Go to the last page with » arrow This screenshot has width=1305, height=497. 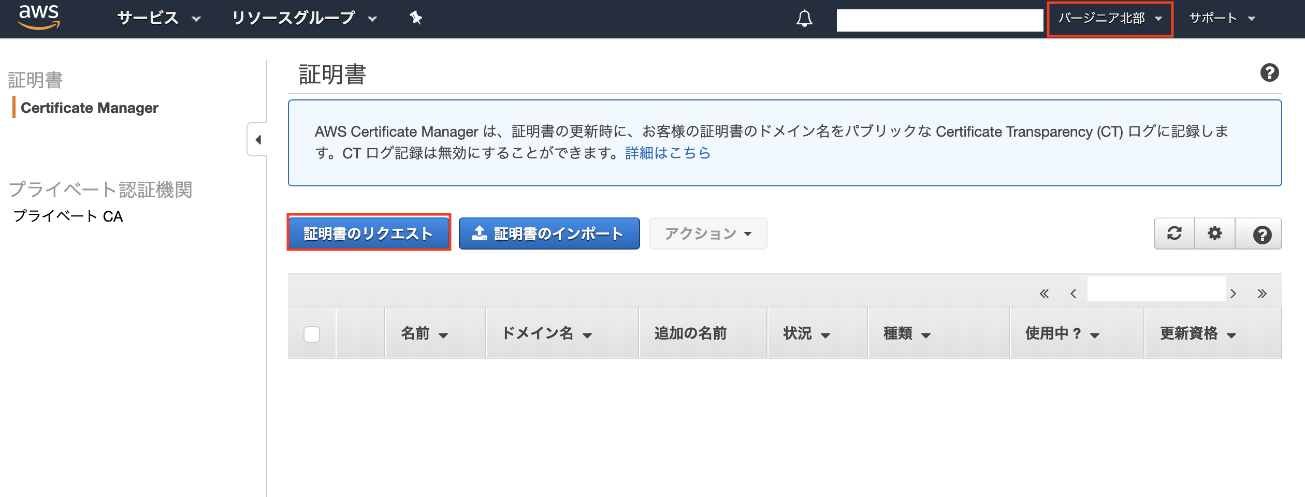tap(1262, 293)
